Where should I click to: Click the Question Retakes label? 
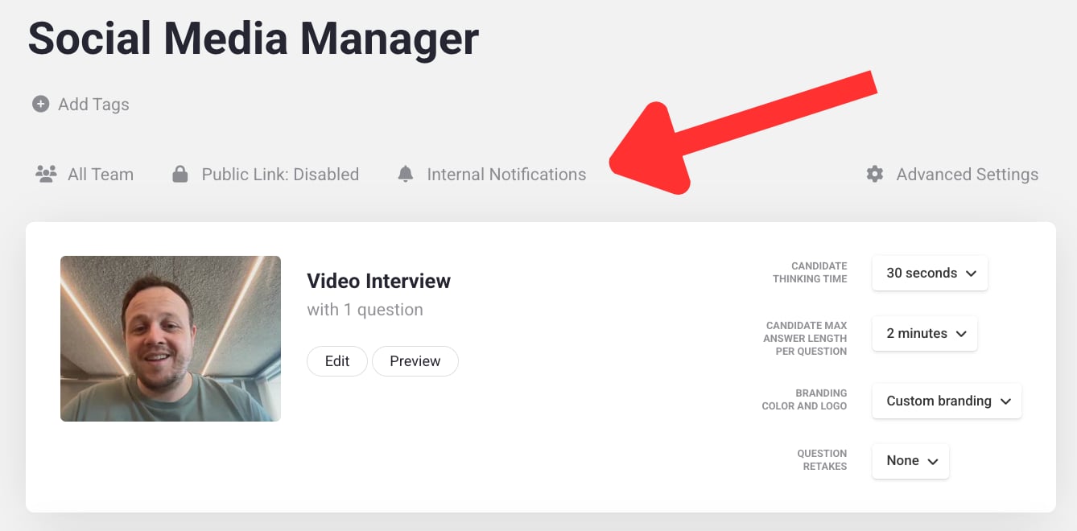click(x=822, y=460)
